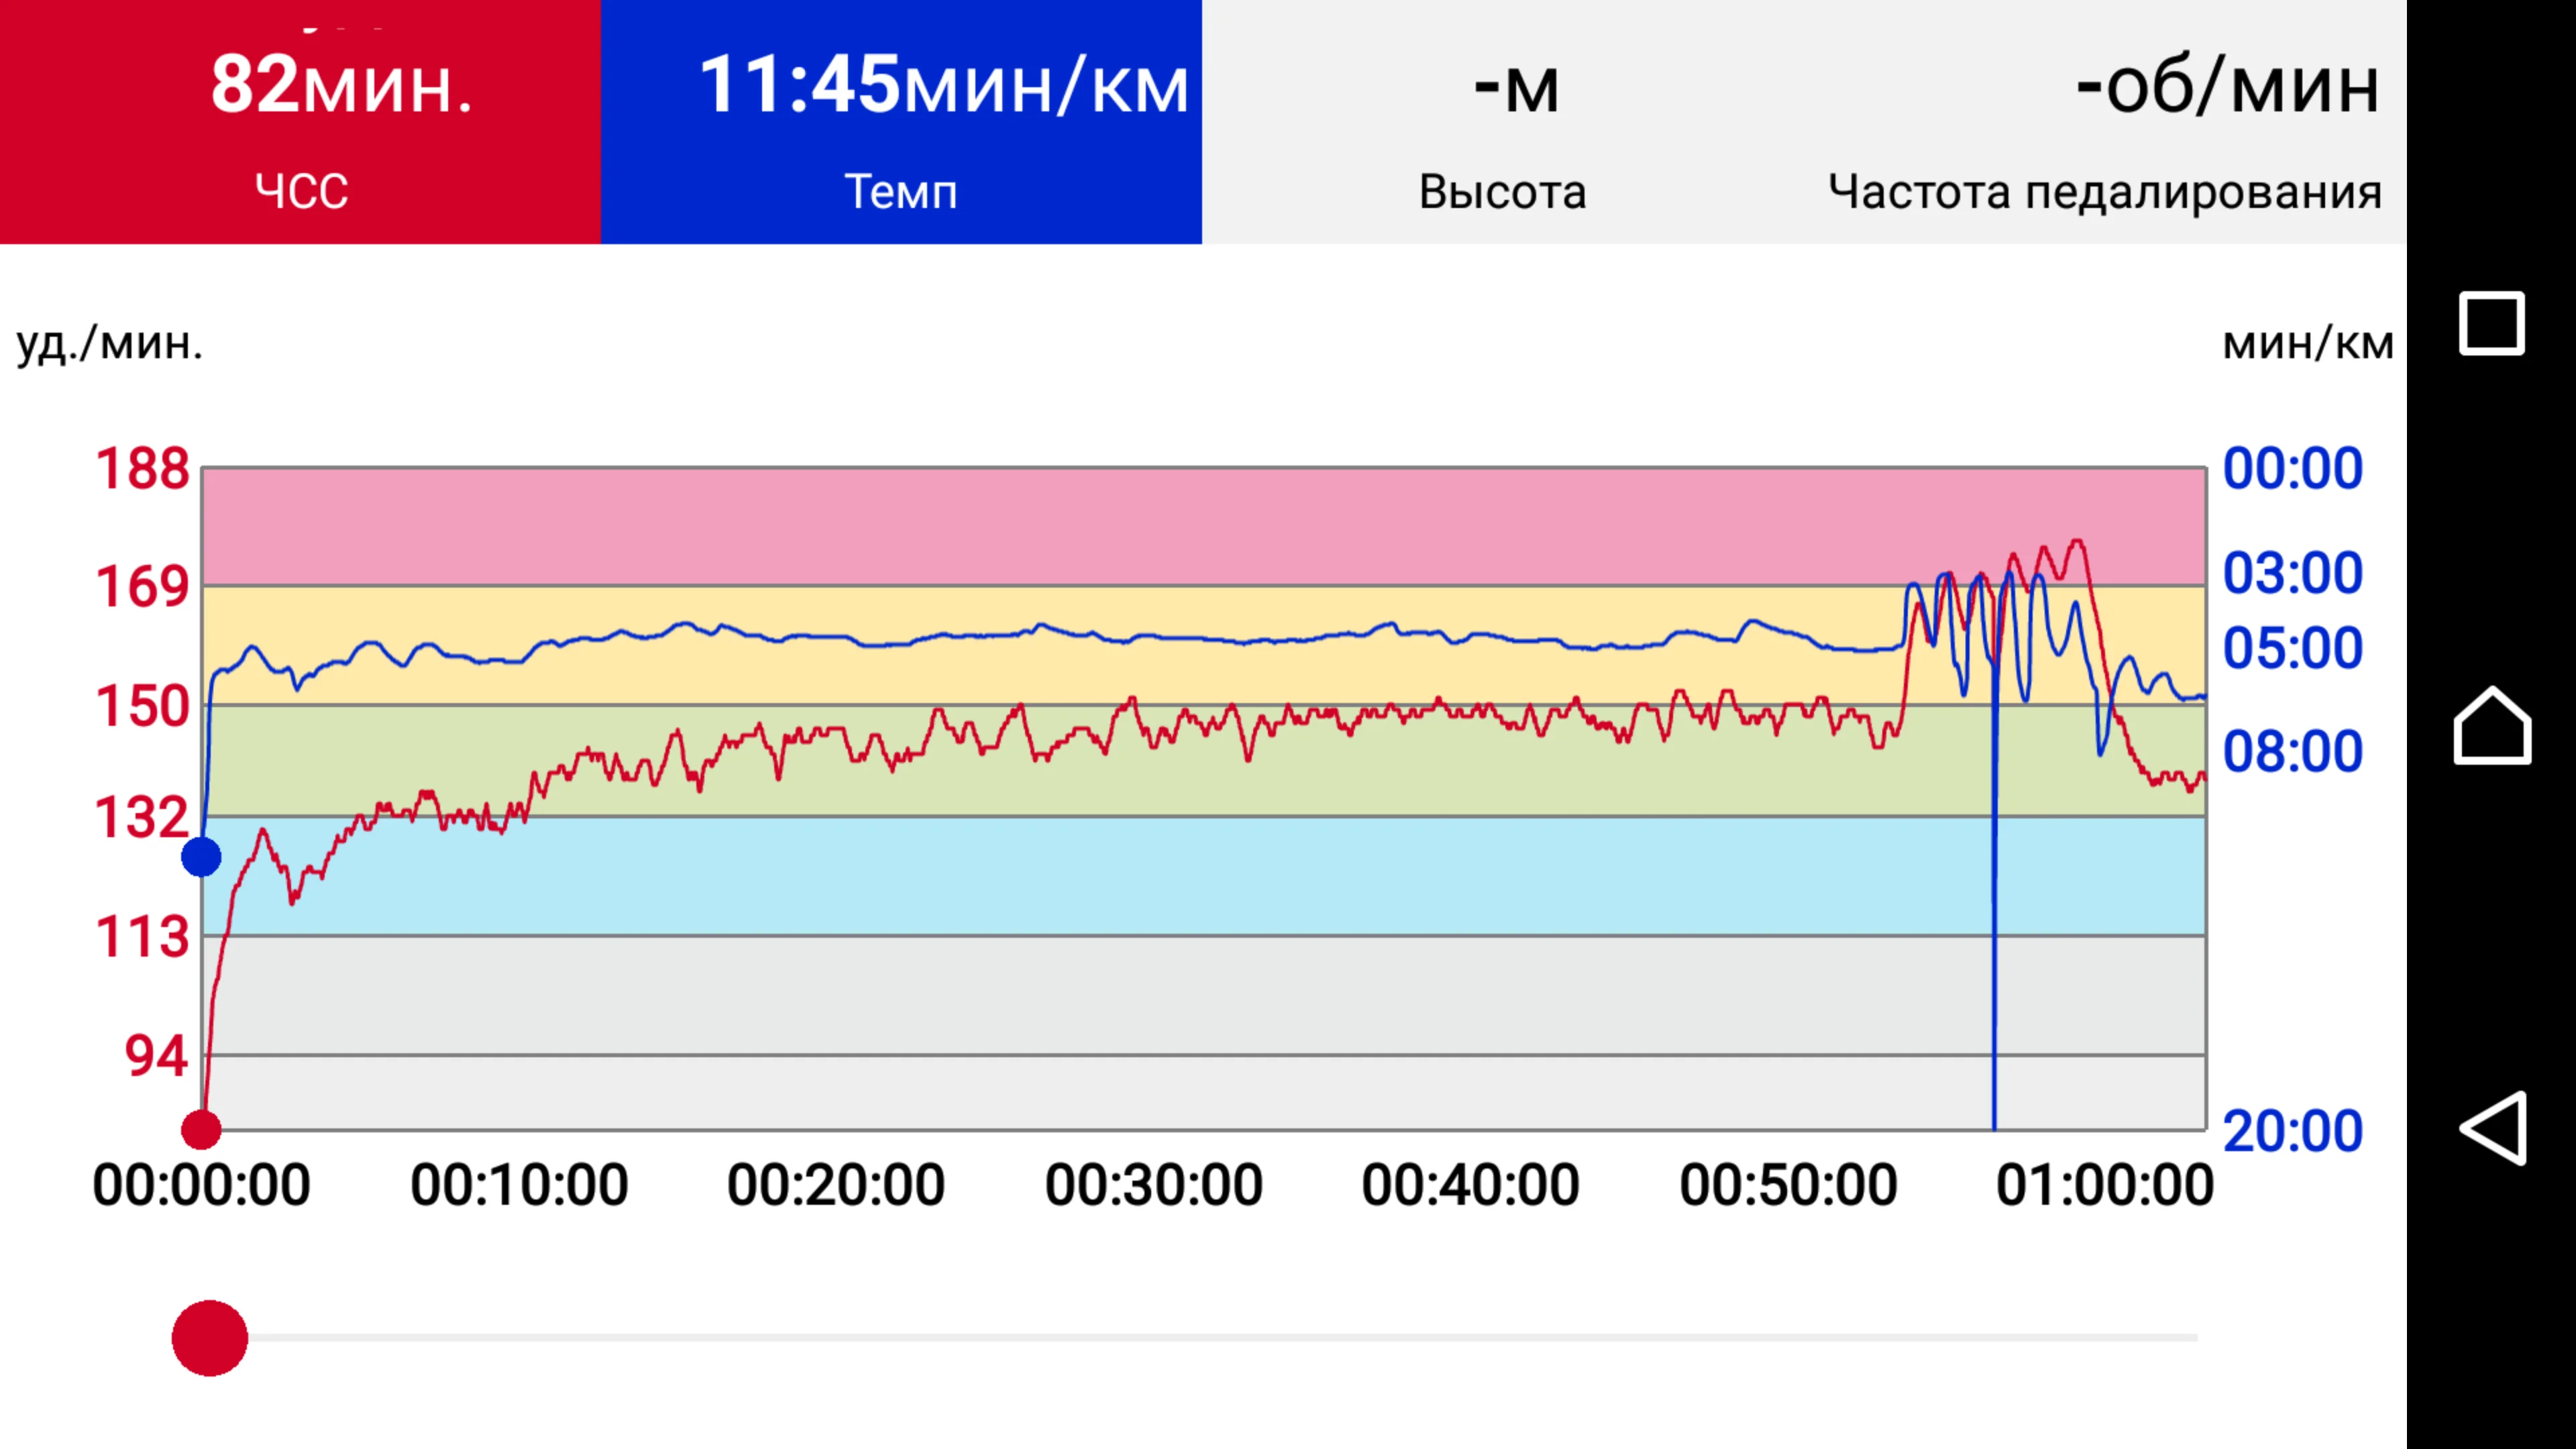The image size is (2576, 1449).
Task: Toggle the red ЧСС heart rate tile
Action: point(300,122)
